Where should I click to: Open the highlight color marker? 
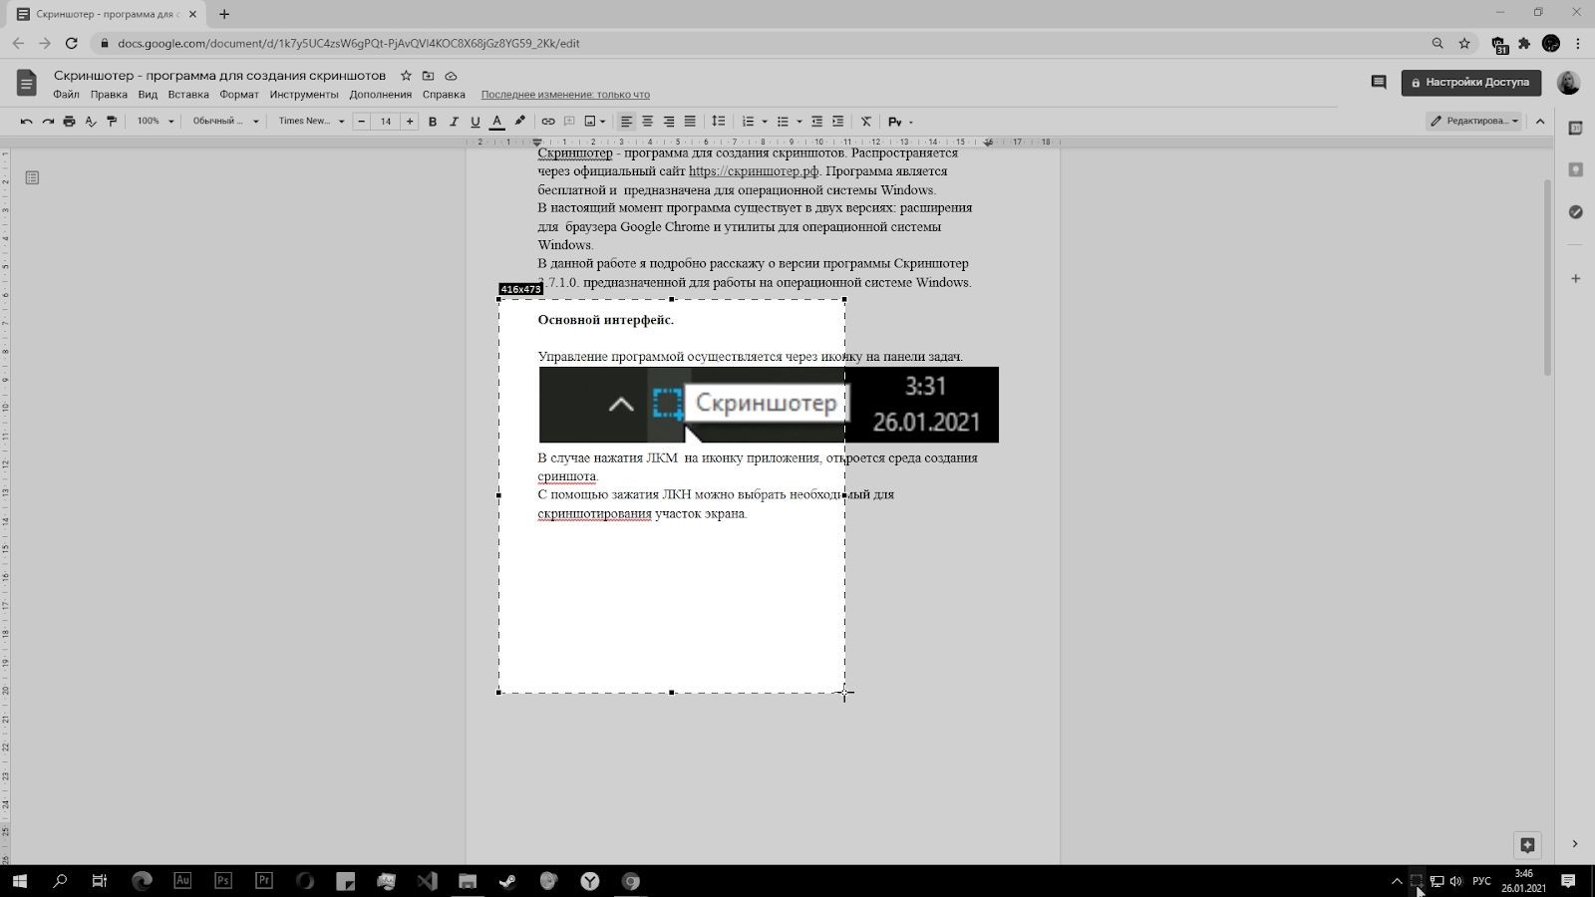point(519,122)
